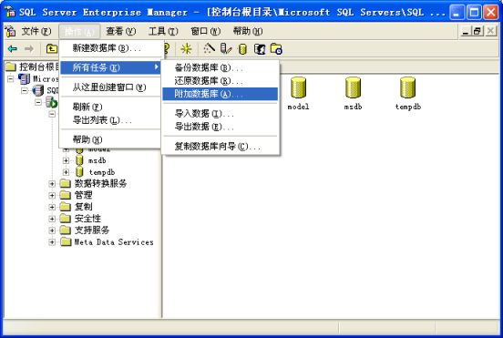Click the running server icon with green arrow
Viewport: 503px width, 338px height.
(x=51, y=102)
